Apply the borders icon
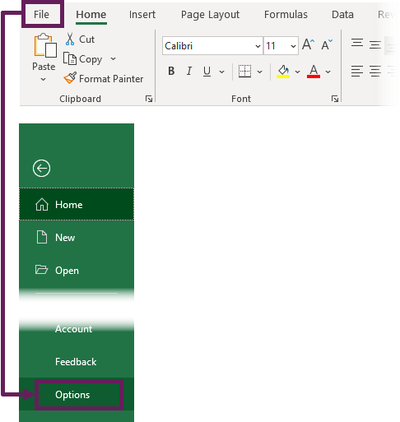Image resolution: width=400 pixels, height=422 pixels. [x=244, y=72]
